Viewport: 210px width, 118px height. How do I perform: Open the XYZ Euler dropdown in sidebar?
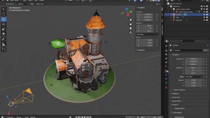147,34
